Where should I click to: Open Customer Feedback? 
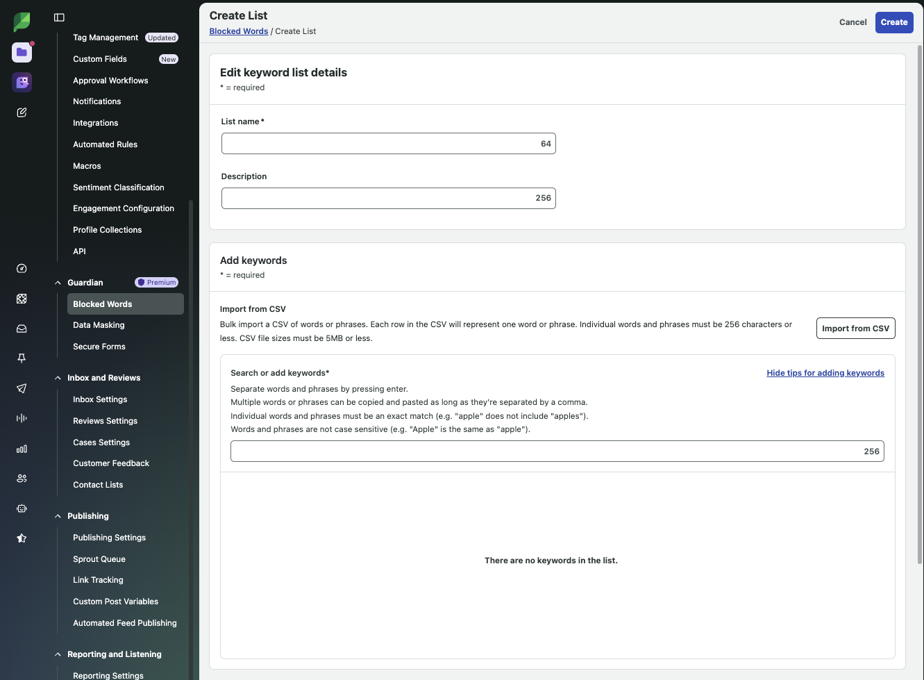point(111,463)
